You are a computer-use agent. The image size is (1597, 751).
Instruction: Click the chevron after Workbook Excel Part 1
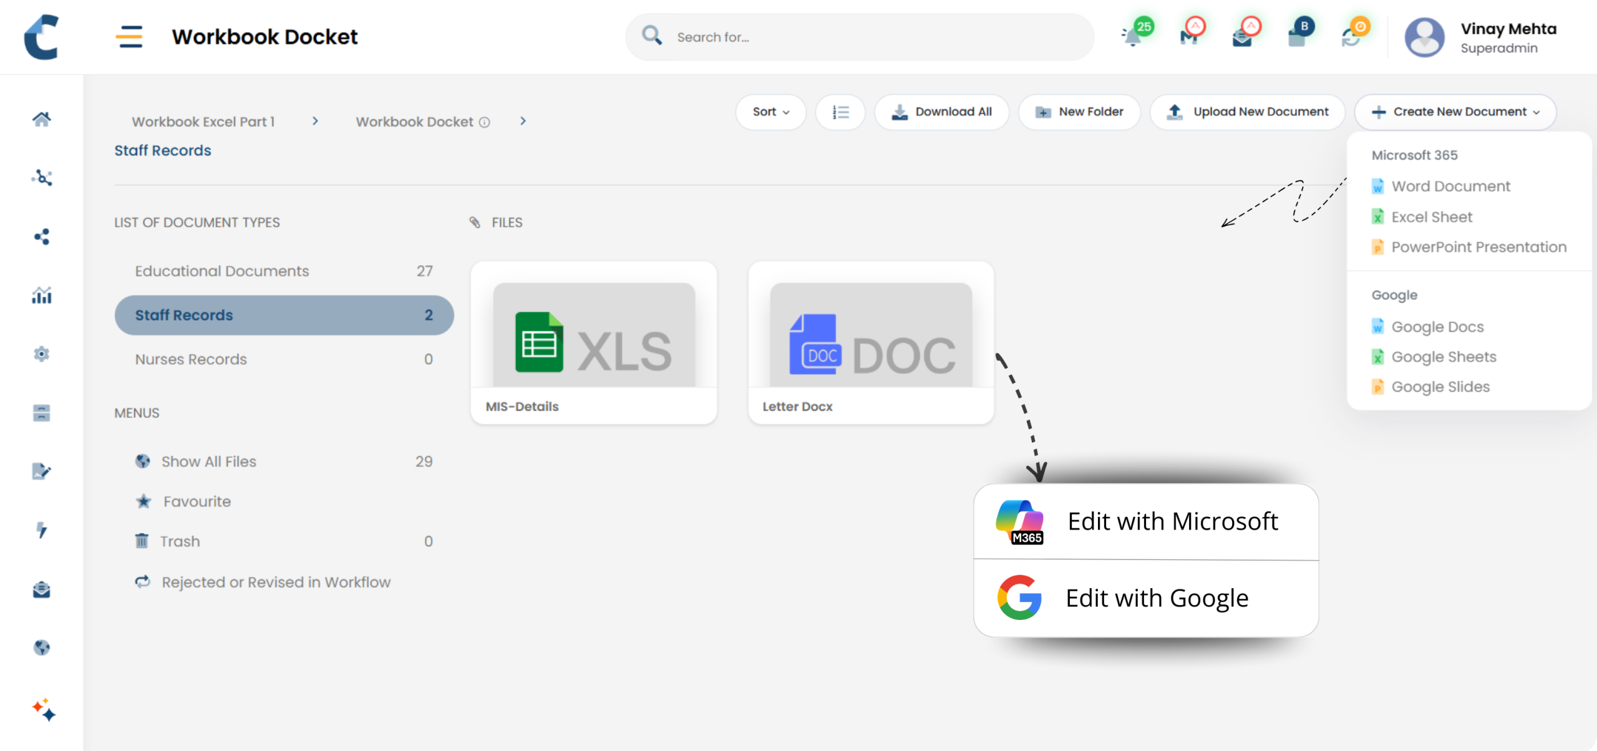[315, 122]
